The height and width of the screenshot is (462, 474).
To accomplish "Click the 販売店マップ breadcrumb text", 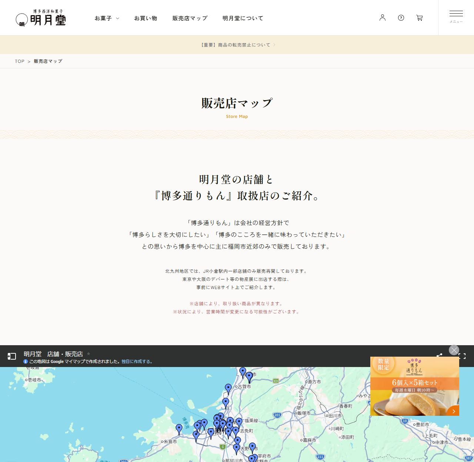I will 48,61.
